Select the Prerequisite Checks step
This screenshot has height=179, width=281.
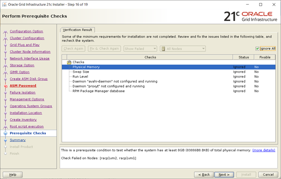[28, 133]
